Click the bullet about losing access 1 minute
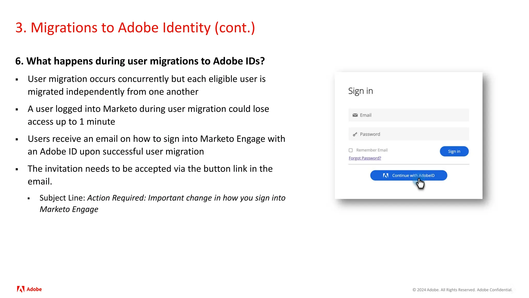 [x=148, y=115]
